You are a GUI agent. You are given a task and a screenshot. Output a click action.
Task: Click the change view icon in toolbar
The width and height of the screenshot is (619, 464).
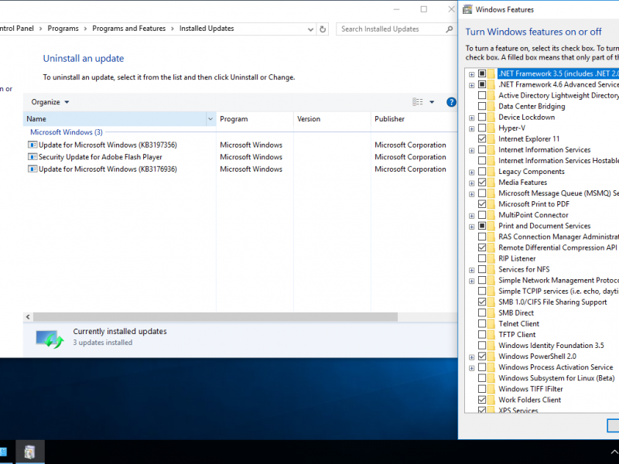coord(418,102)
